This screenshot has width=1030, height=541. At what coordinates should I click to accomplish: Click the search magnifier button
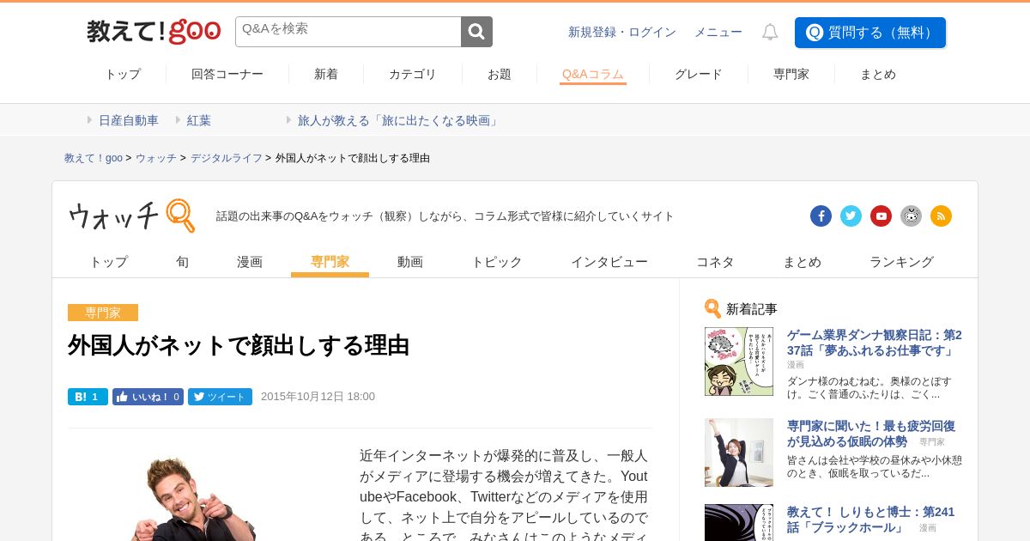476,32
